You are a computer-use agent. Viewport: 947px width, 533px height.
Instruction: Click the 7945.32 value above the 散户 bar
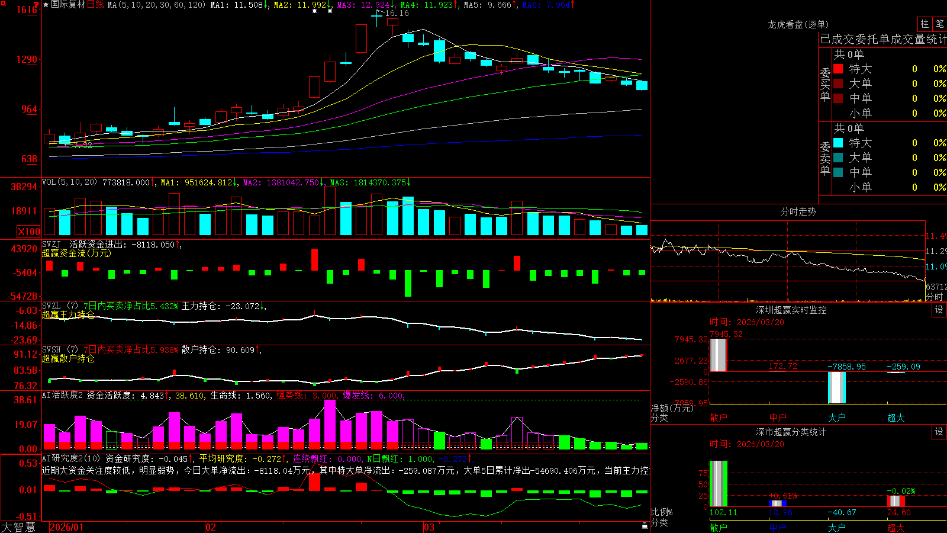tap(726, 334)
